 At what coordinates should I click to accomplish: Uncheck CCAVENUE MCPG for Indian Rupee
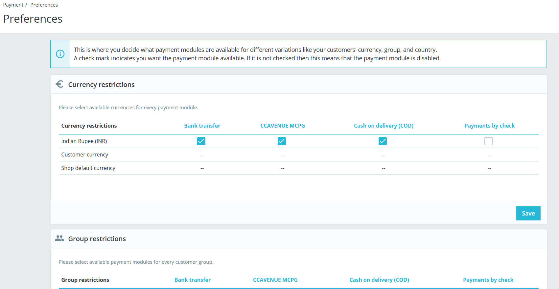click(x=282, y=141)
